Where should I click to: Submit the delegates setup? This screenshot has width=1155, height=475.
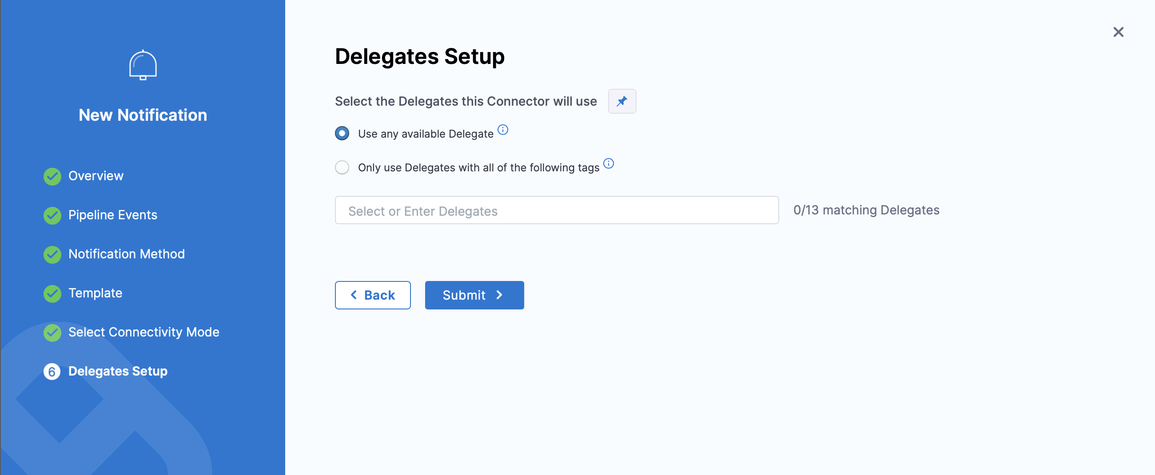tap(474, 295)
